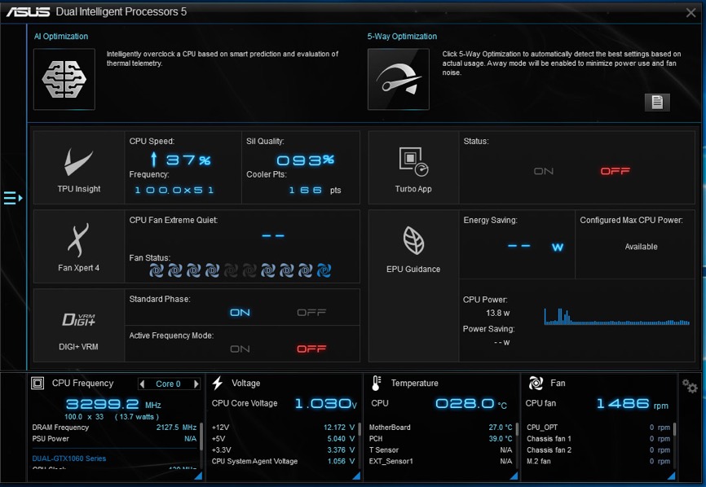Enable Active Frequency Mode ON
706x487 pixels.
pyautogui.click(x=240, y=349)
